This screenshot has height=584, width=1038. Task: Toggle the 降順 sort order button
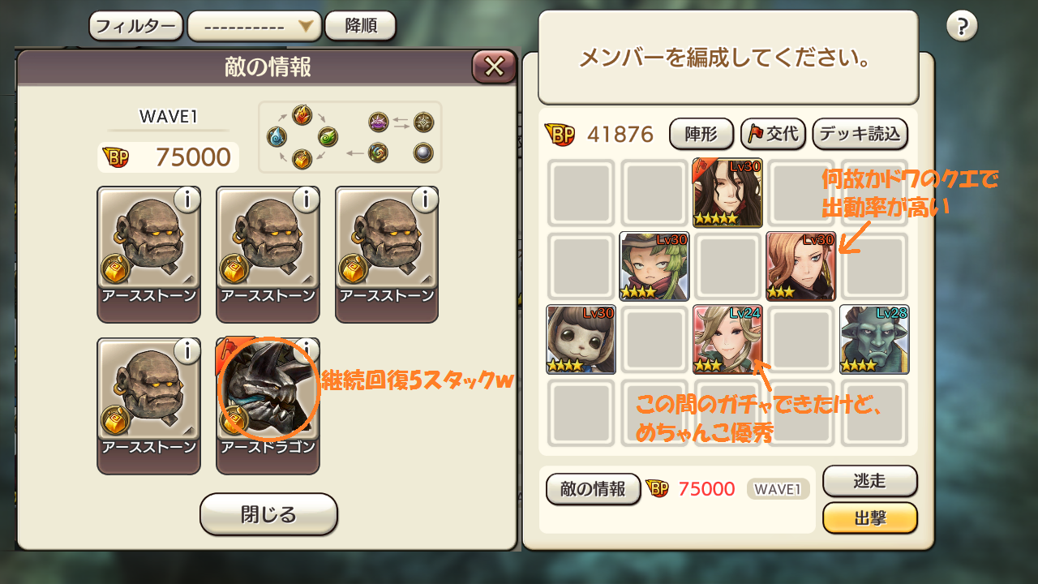coord(360,26)
